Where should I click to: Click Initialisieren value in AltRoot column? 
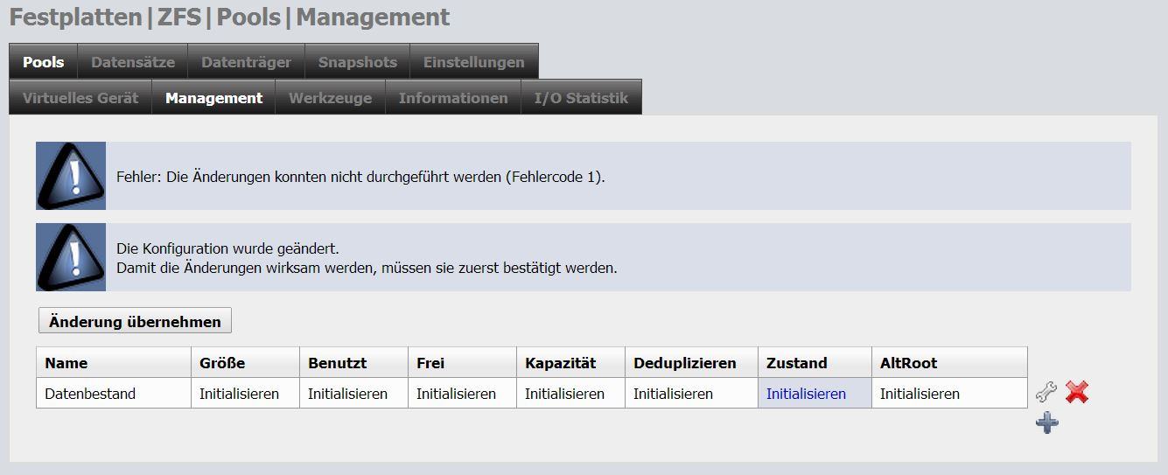[920, 394]
